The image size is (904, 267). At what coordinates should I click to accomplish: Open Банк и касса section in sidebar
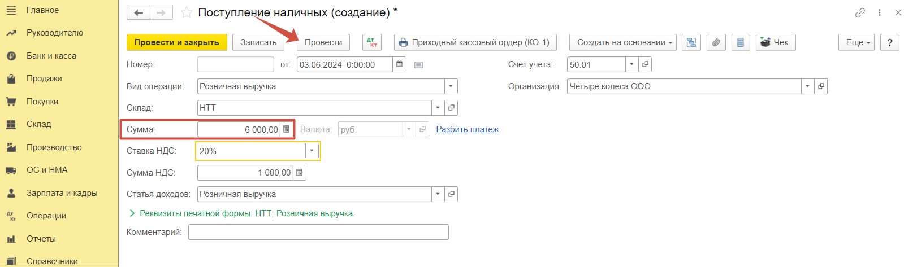point(51,56)
